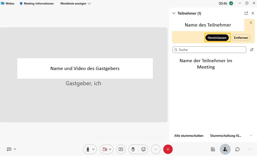Raise hand using the hand icon

(133, 149)
